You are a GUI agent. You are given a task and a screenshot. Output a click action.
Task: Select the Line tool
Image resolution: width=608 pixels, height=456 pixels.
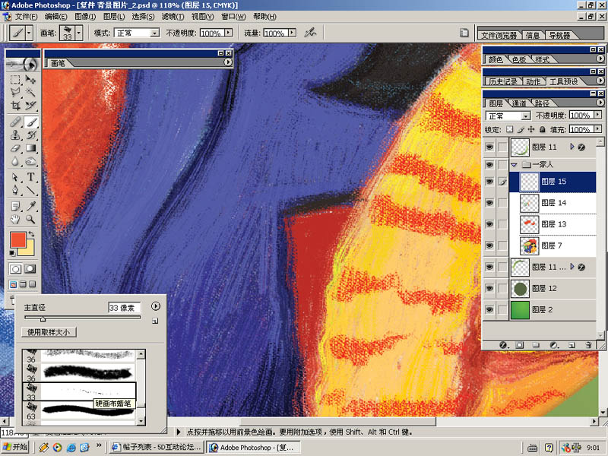pyautogui.click(x=30, y=190)
